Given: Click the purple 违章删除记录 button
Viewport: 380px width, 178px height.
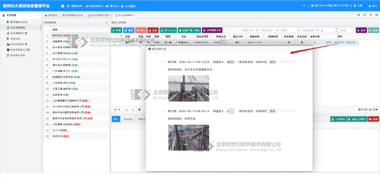Looking at the screenshot, I should point(212,30).
